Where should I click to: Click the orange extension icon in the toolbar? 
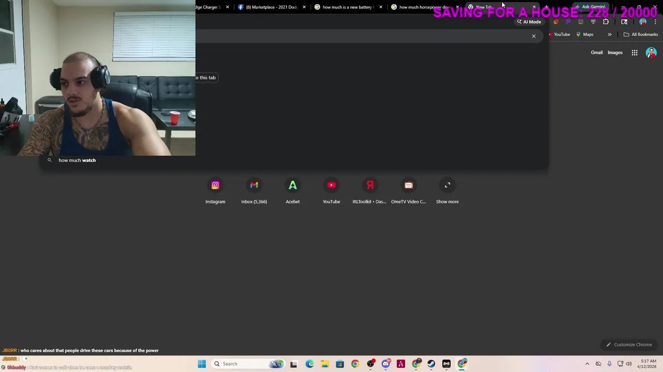556,22
